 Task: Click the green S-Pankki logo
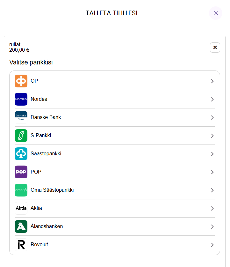point(21,136)
